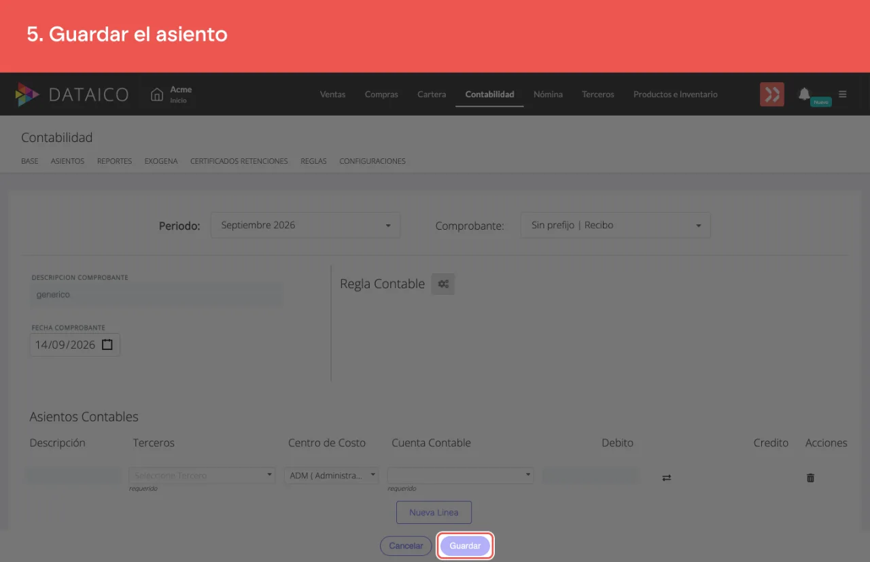Go to Nómina section
The width and height of the screenshot is (870, 562).
pos(548,94)
